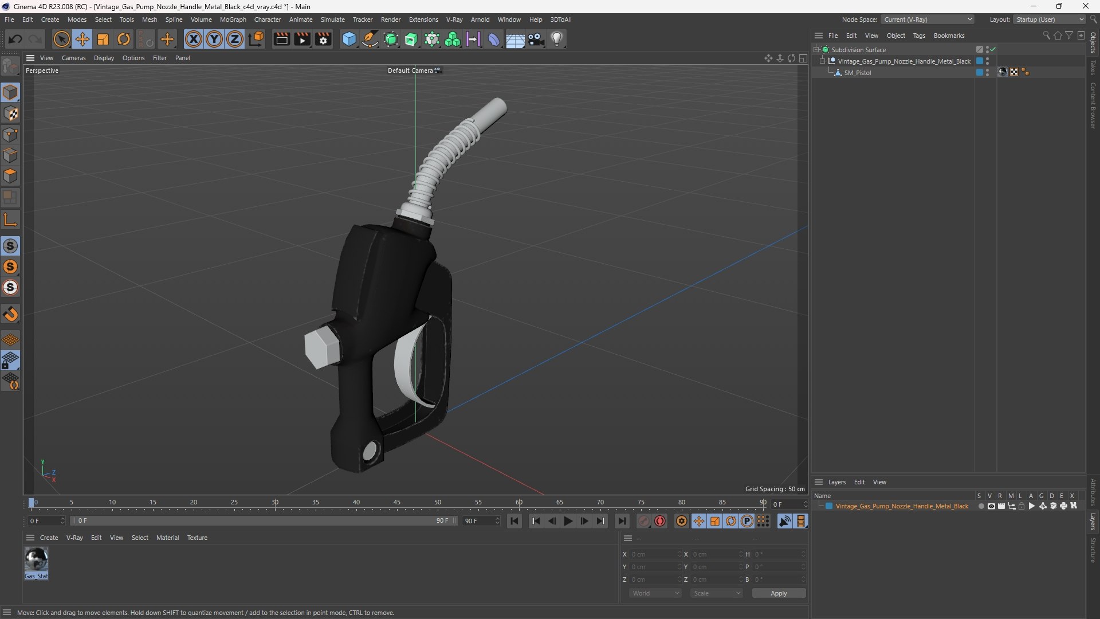Open the viewport Cameras menu
1100x619 pixels.
click(x=73, y=58)
